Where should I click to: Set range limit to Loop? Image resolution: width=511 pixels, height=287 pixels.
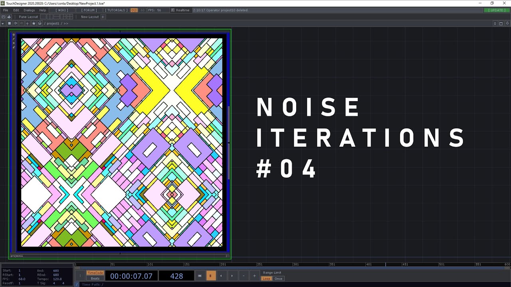pyautogui.click(x=266, y=279)
